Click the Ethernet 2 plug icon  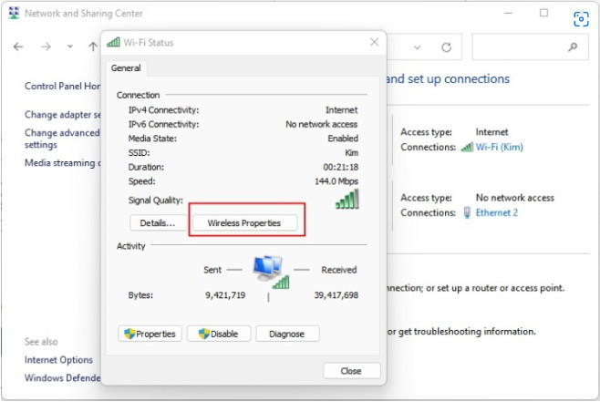click(x=467, y=212)
